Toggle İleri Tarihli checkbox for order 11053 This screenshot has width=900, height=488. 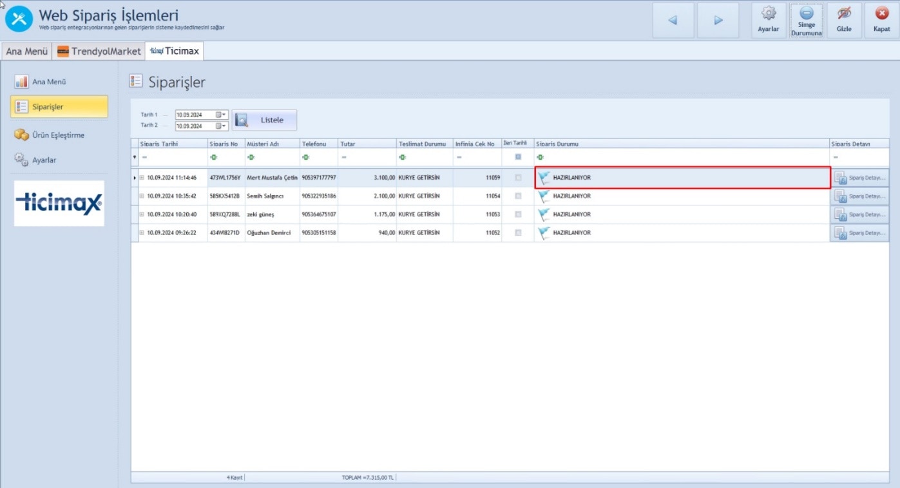(x=518, y=214)
